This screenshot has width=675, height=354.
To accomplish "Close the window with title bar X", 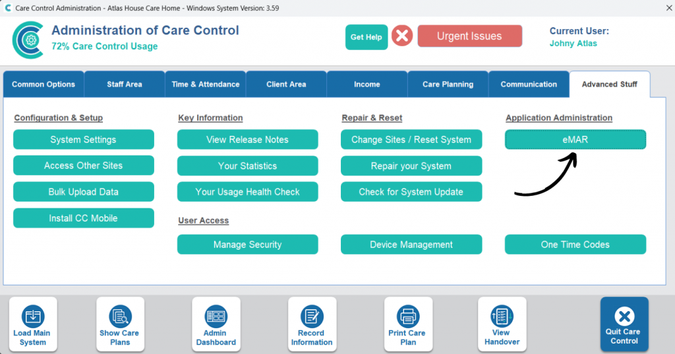I will pyautogui.click(x=669, y=8).
